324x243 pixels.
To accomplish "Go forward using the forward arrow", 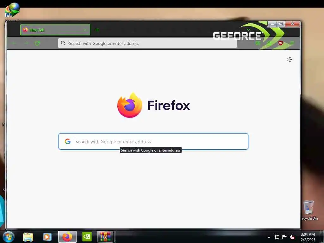I will coord(26,43).
